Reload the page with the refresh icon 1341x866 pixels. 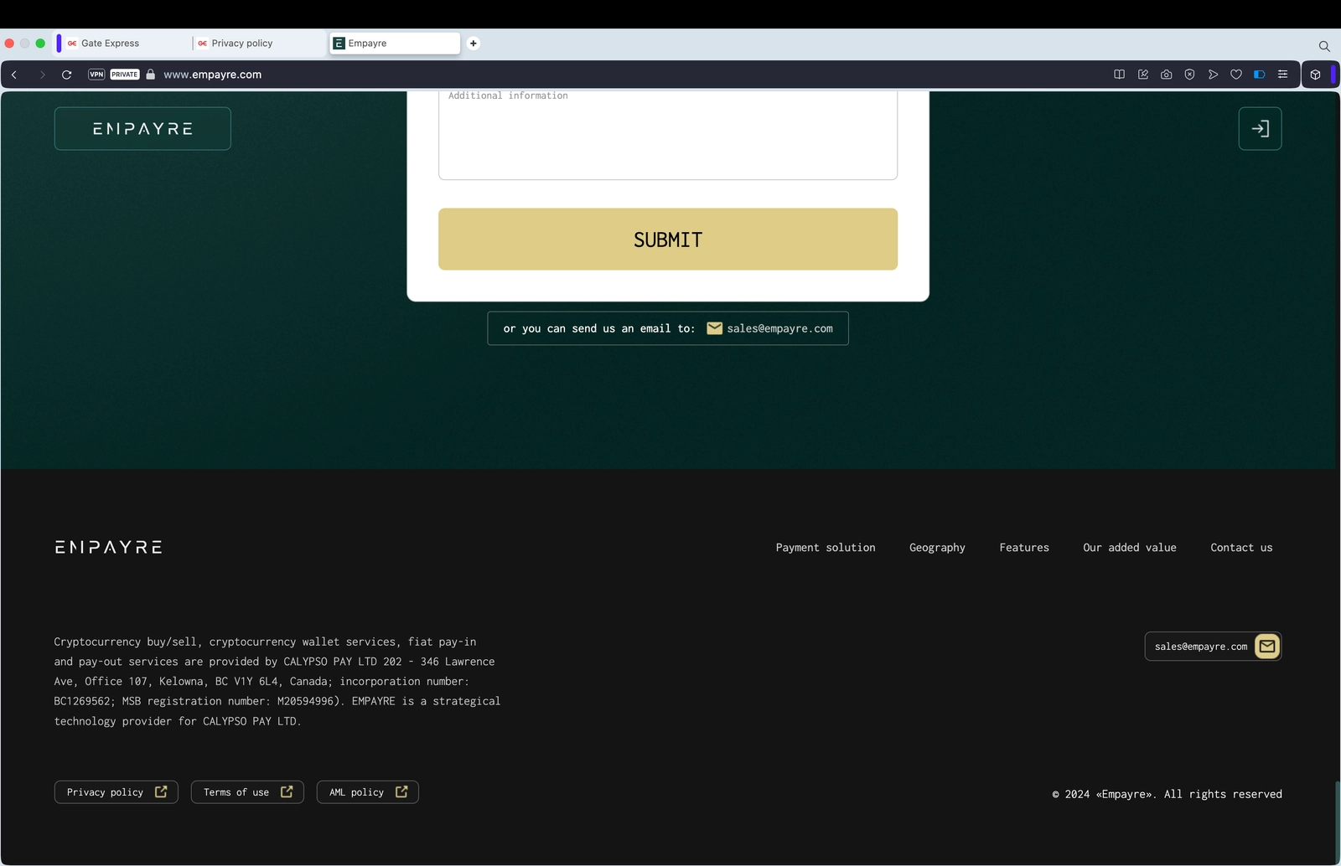tap(66, 74)
